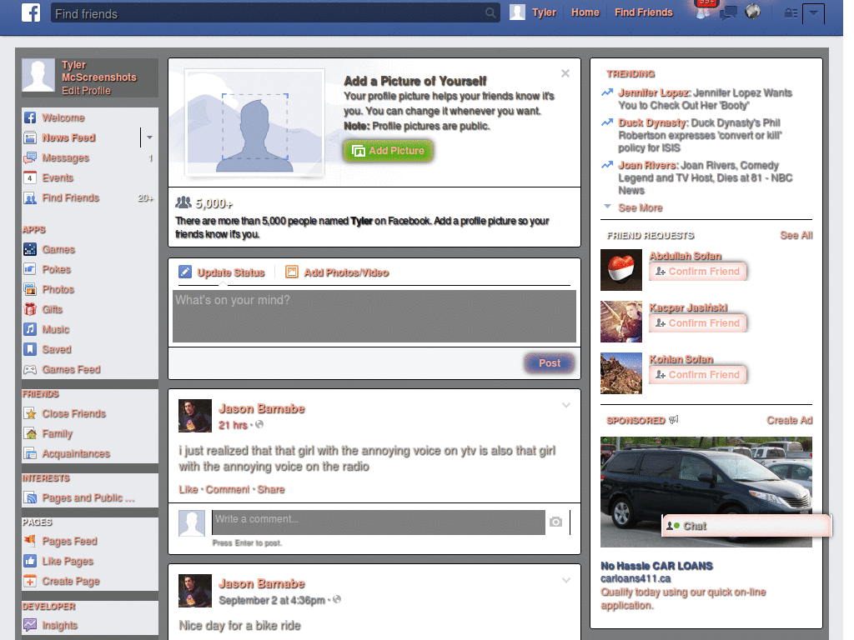Click Edit Profile link
The image size is (854, 640).
point(86,91)
